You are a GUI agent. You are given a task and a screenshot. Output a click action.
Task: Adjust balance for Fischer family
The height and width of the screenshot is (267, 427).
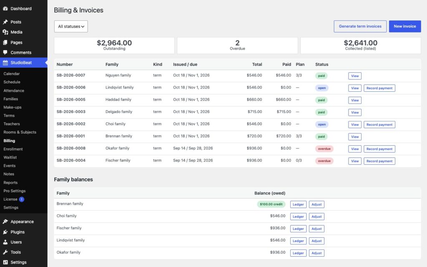pyautogui.click(x=316, y=229)
